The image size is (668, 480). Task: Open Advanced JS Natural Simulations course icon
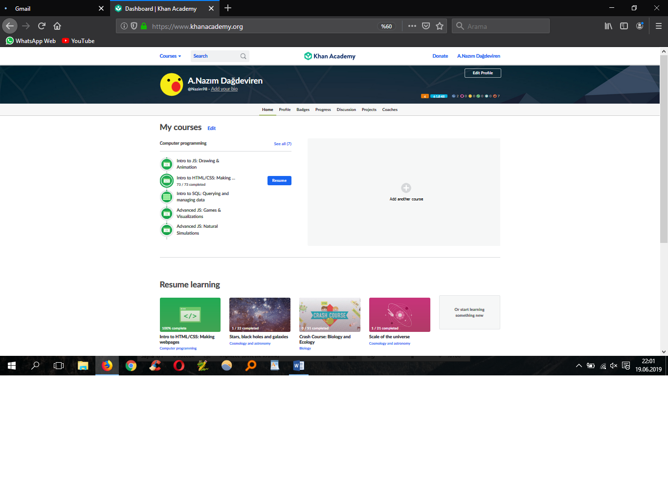pos(167,230)
